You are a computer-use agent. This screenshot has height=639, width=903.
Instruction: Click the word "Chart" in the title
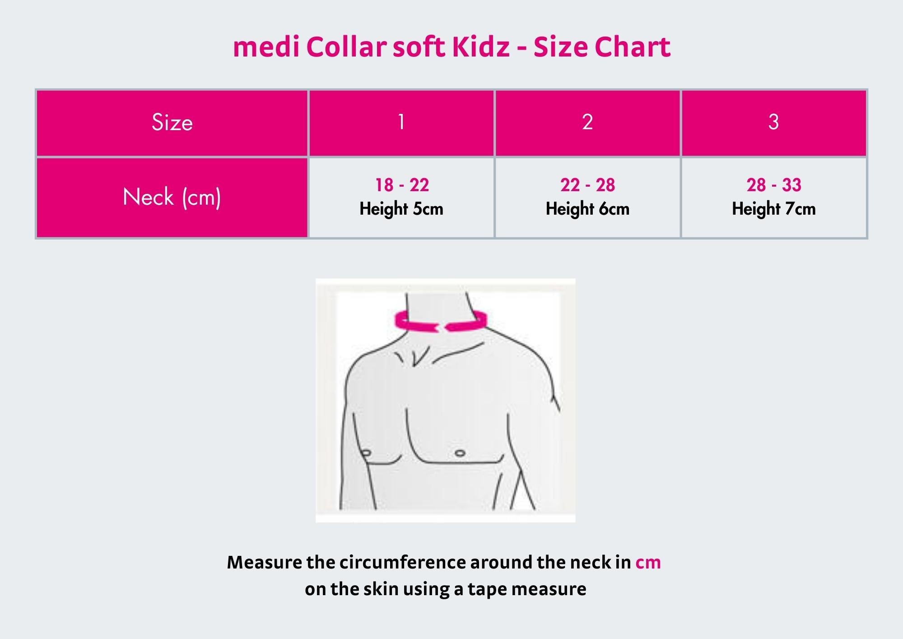click(x=632, y=47)
